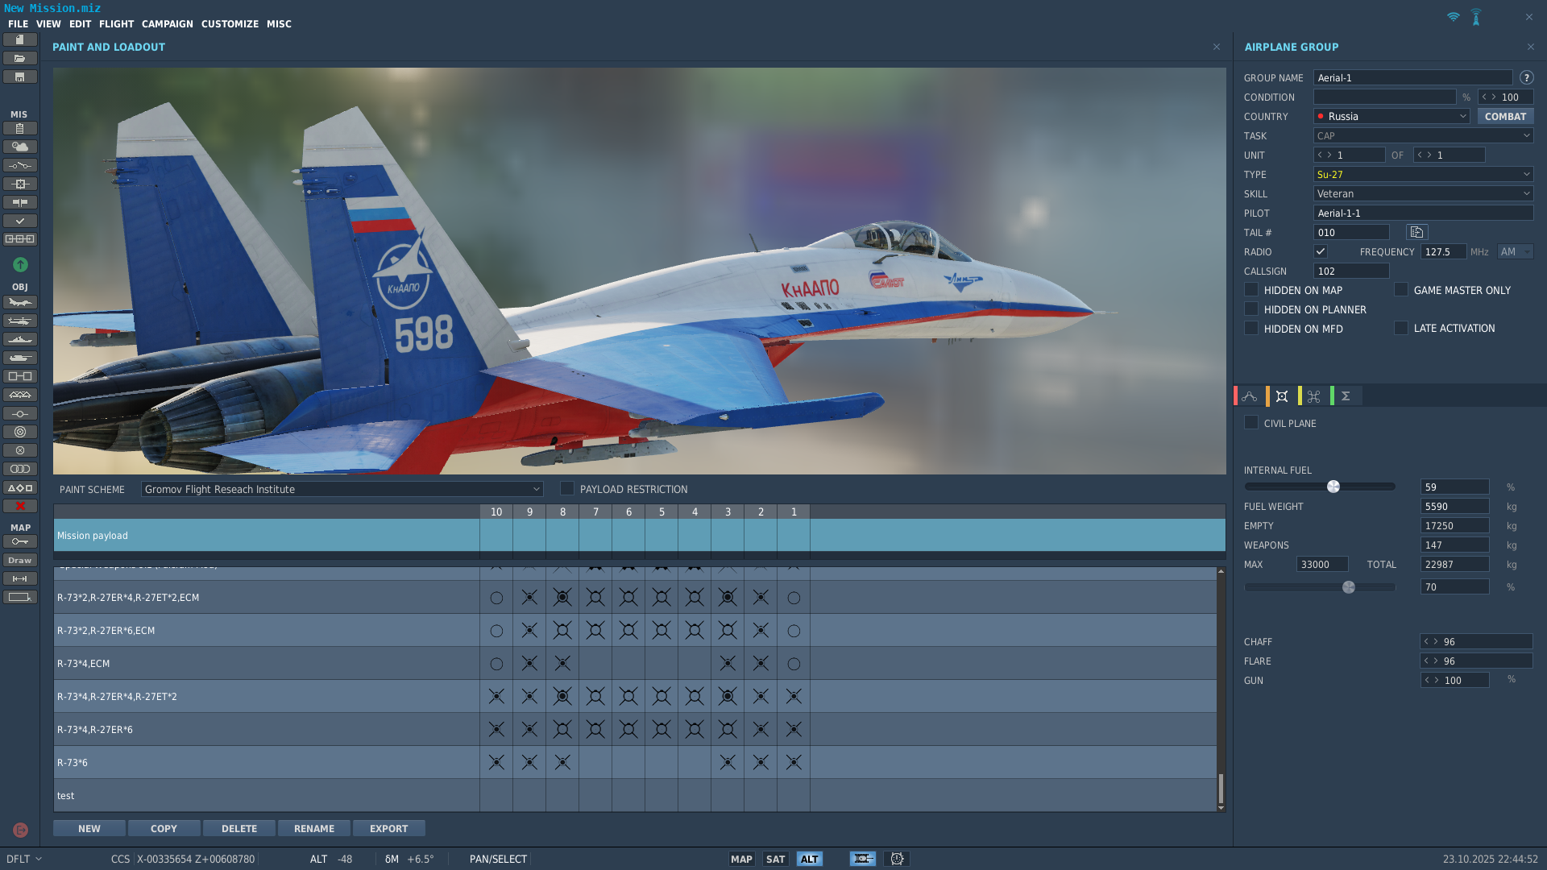Image resolution: width=1547 pixels, height=870 pixels.
Task: Check the Hidden on Map option
Action: (x=1251, y=290)
